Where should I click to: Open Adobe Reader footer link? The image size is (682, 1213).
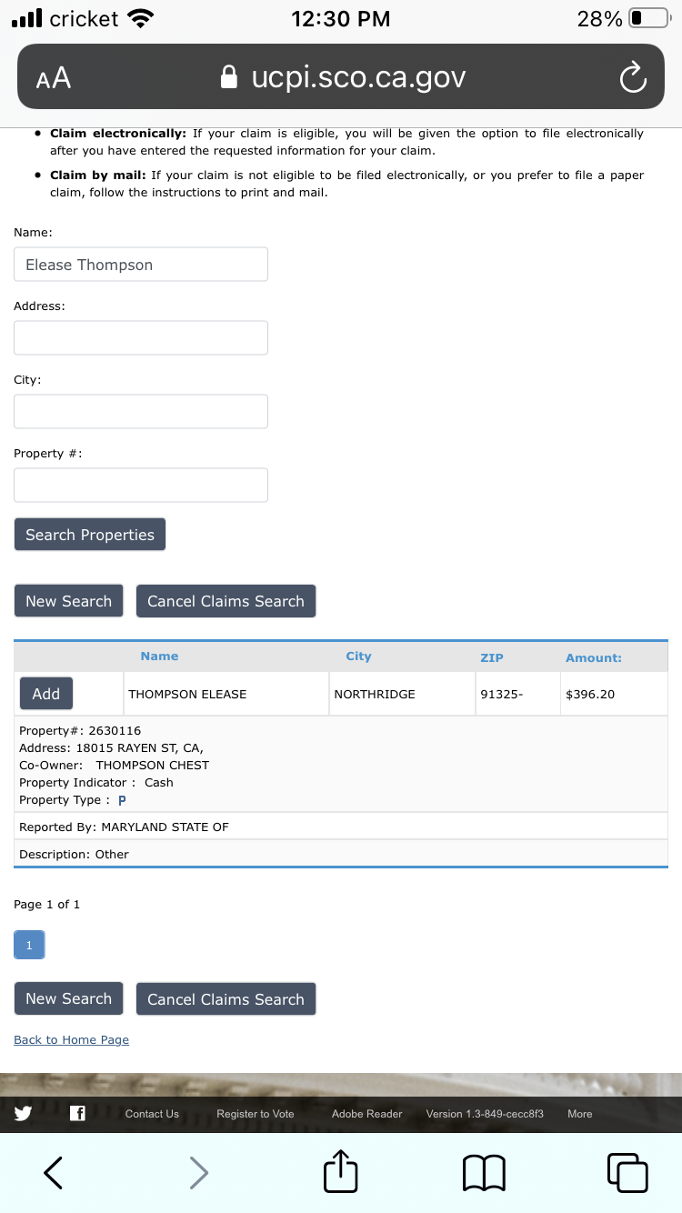point(366,1114)
